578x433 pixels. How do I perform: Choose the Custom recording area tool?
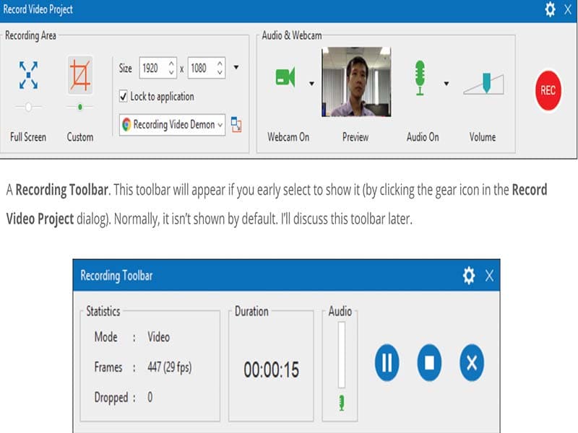[x=79, y=74]
